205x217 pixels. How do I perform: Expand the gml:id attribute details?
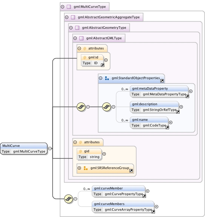tap(106, 60)
